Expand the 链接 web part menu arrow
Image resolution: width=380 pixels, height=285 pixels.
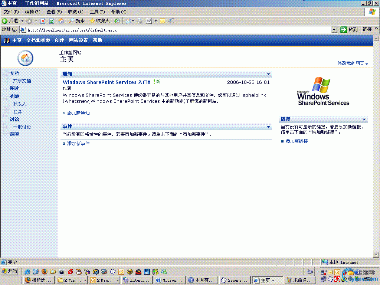[364, 119]
